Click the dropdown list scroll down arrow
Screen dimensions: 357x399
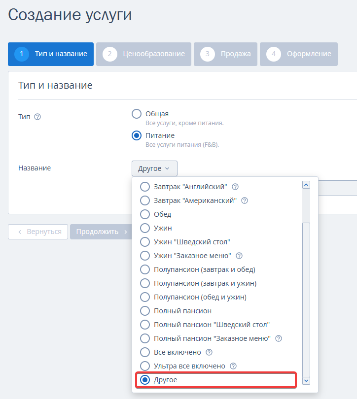(306, 381)
